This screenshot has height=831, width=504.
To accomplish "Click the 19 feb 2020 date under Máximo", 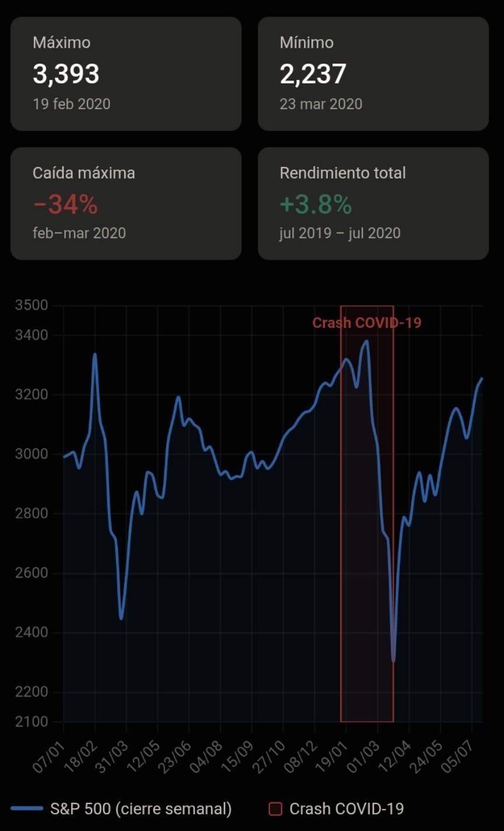I will 71,104.
